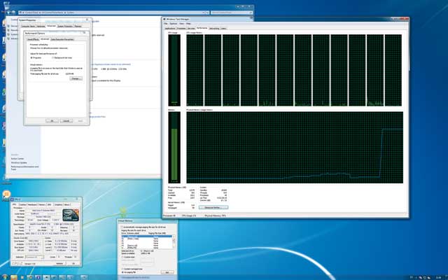Open the Windows Start orb
448x280 pixels.
tap(4, 277)
